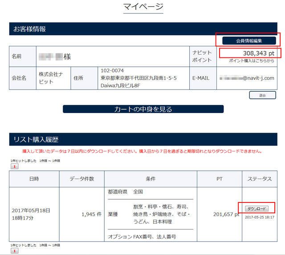
Task: Select the address line 東京都東京都千代田区九段南1-5-5
Action: point(138,78)
